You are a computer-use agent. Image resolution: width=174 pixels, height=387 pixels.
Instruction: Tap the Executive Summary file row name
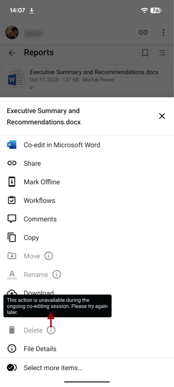(x=94, y=72)
